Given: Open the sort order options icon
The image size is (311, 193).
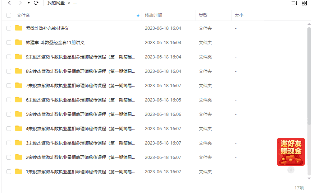Looking at the screenshot, I should click(x=294, y=3).
